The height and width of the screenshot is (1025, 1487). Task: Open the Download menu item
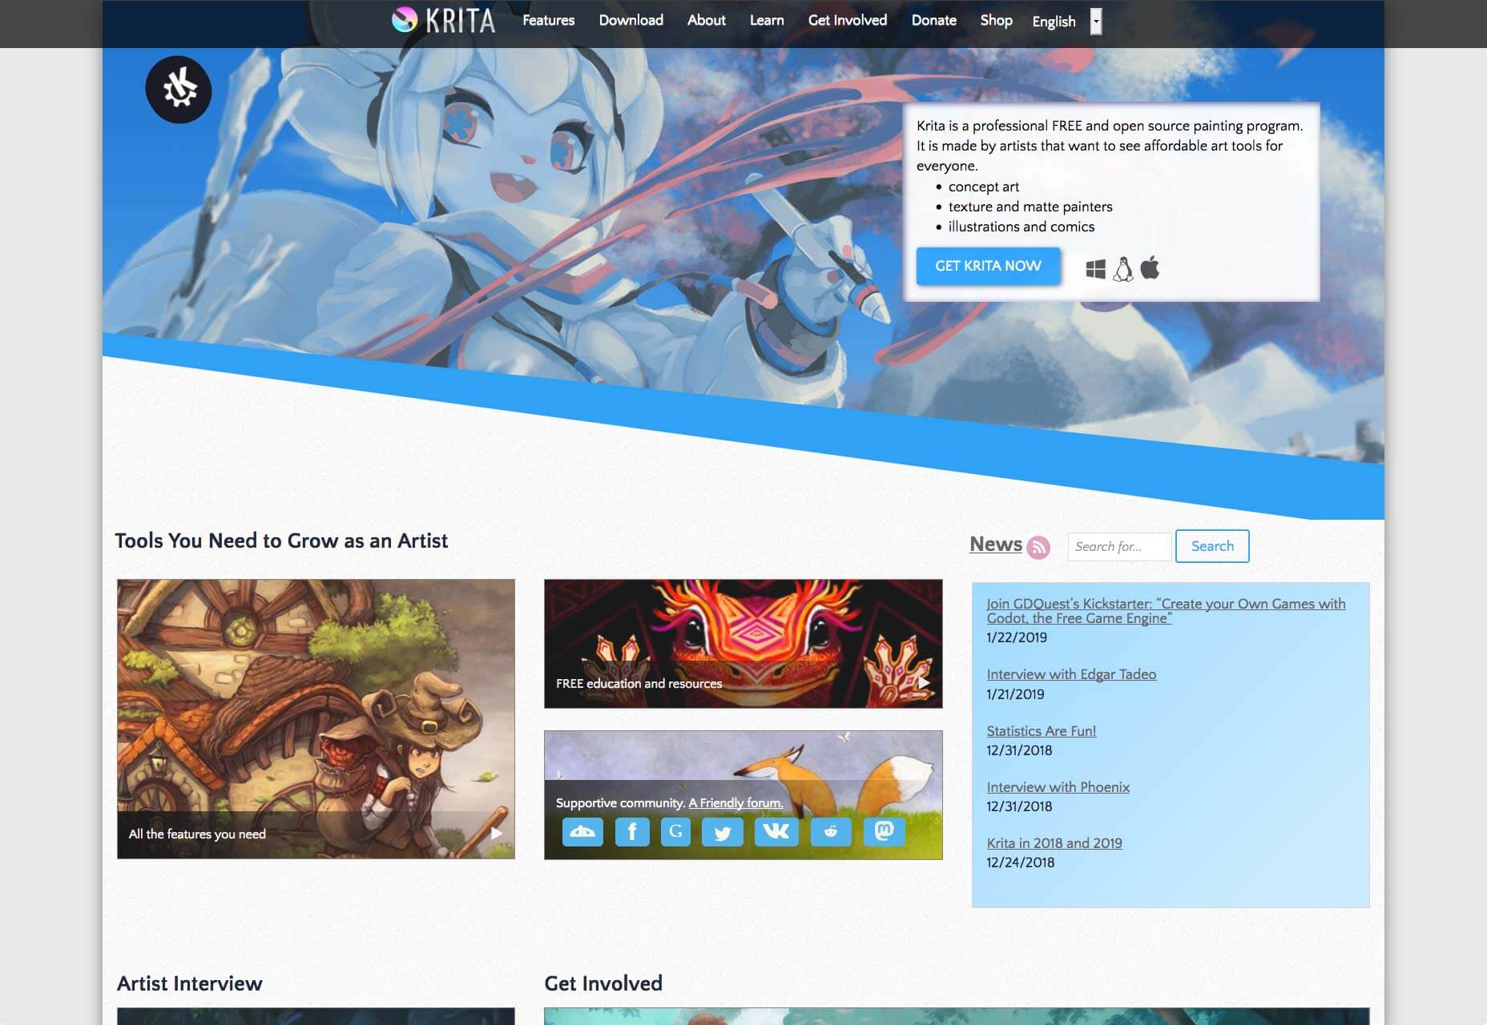[x=631, y=20]
